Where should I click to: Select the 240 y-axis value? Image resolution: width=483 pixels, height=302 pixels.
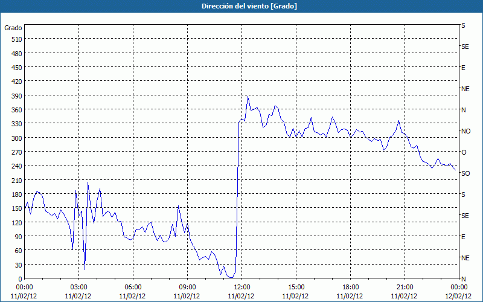(x=18, y=167)
